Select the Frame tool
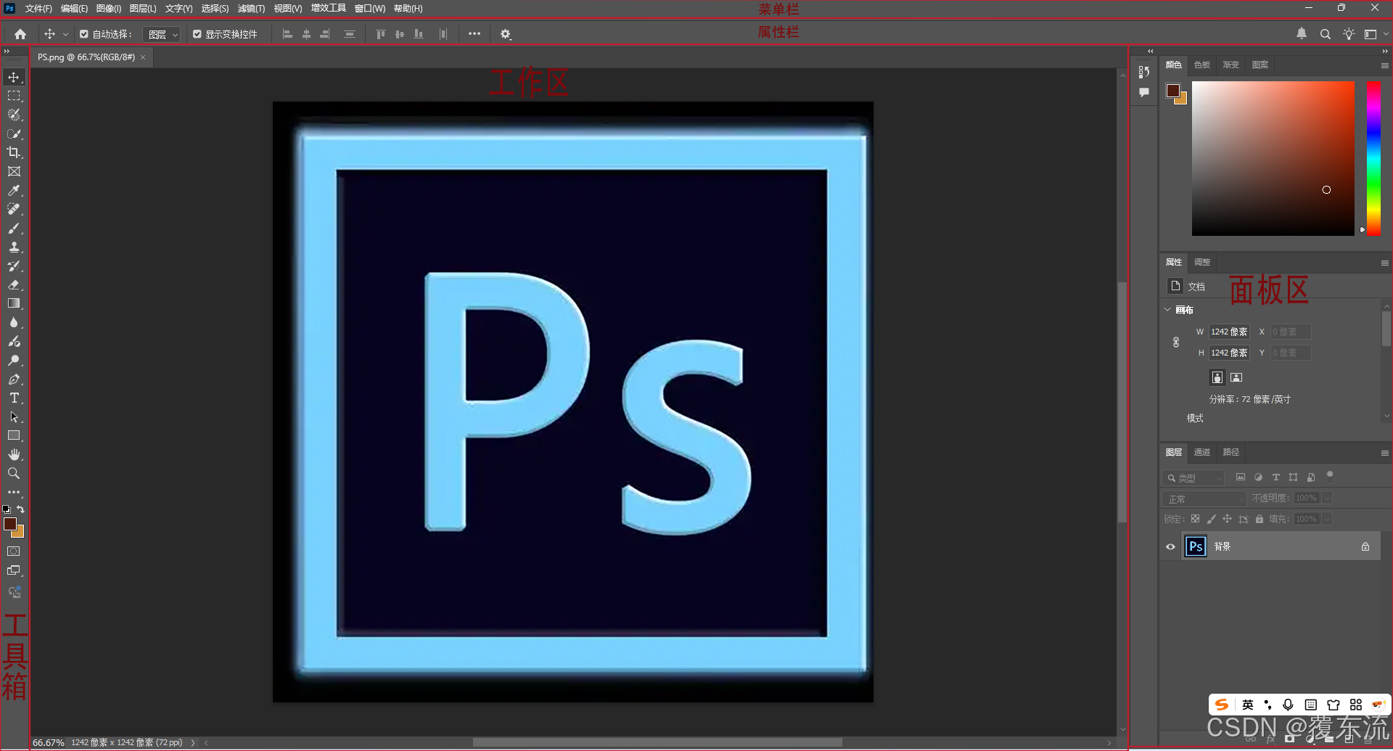 click(14, 171)
